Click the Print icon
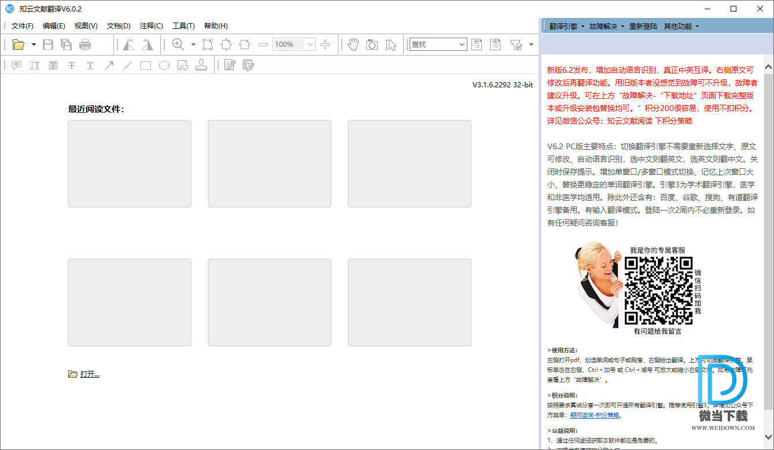Image resolution: width=774 pixels, height=450 pixels. tap(85, 45)
